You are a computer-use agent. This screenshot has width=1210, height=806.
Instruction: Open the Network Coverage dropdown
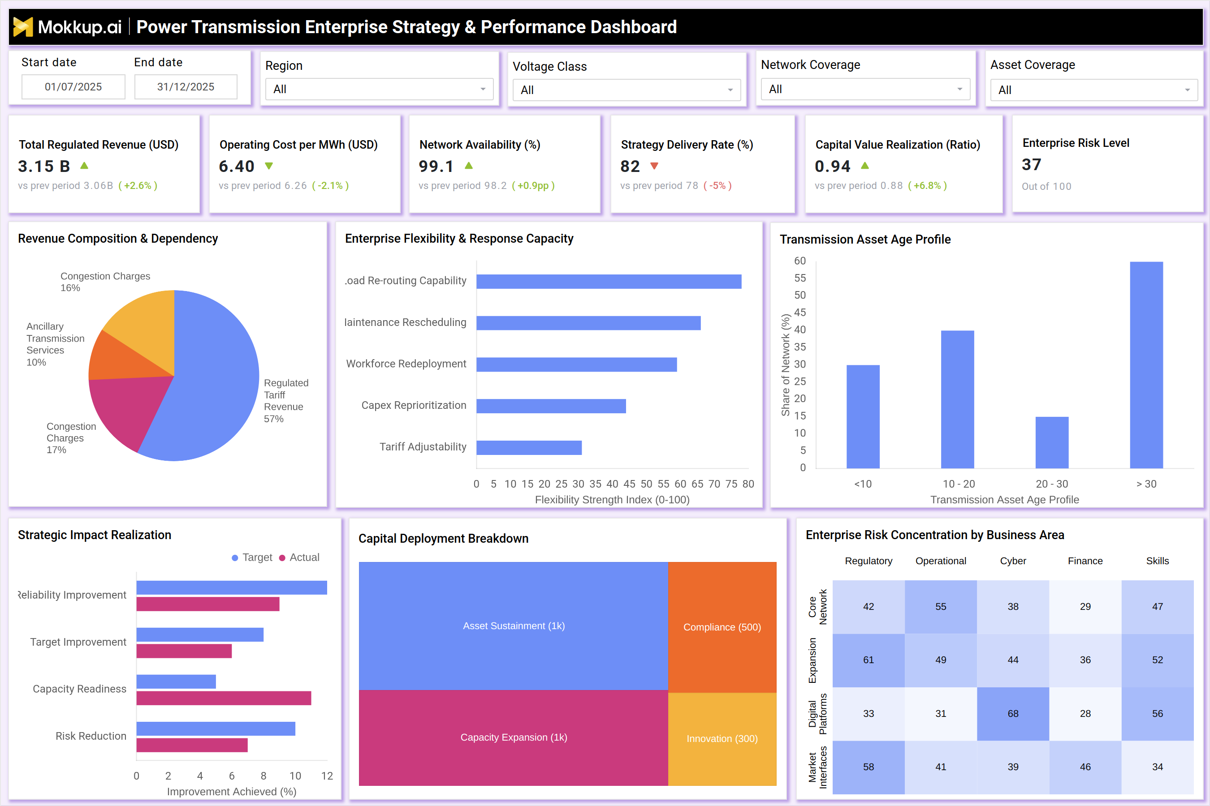pos(865,89)
